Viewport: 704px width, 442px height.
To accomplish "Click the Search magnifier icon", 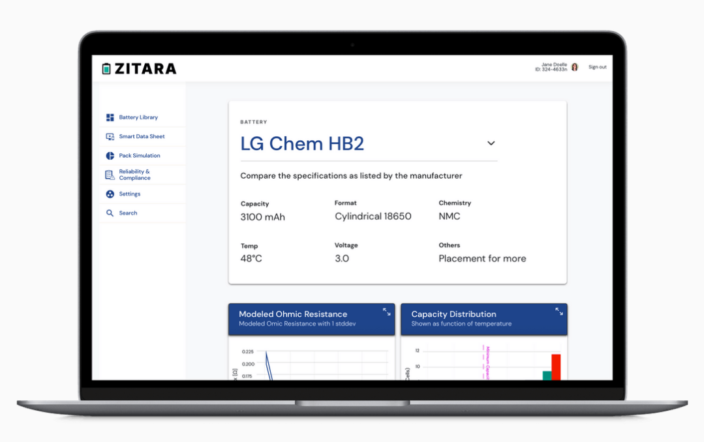I will 110,213.
